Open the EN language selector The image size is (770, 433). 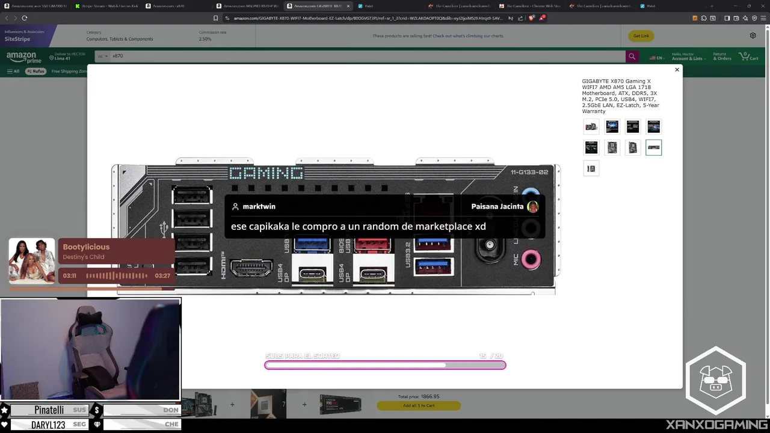point(656,58)
